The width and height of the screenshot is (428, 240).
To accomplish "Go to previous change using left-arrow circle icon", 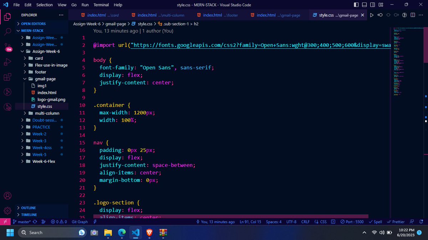I will coord(380,15).
